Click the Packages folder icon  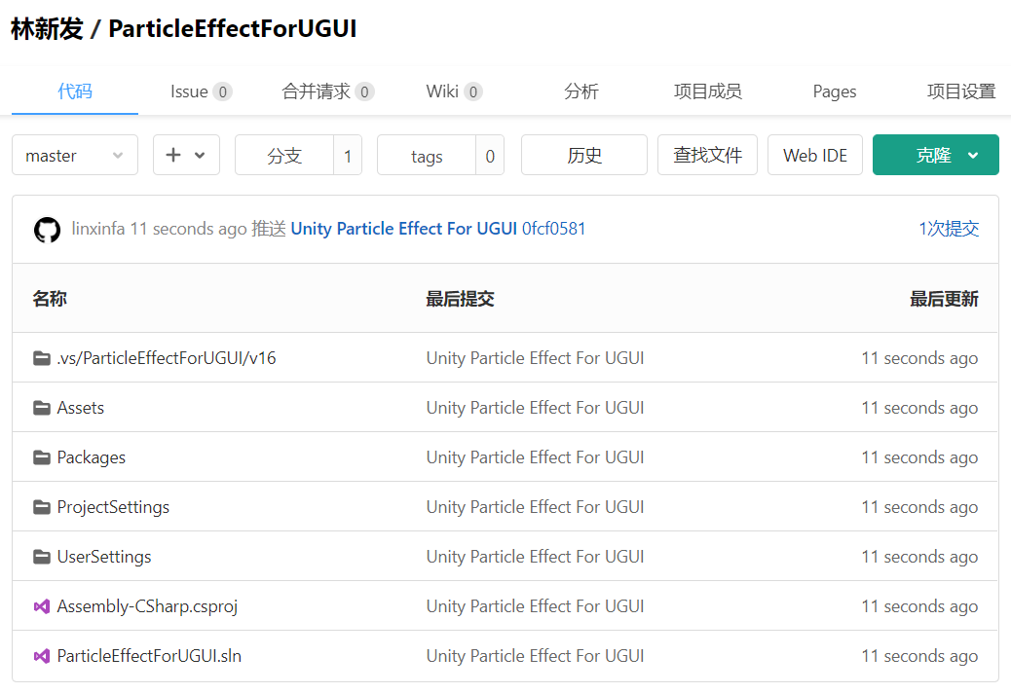[x=42, y=457]
